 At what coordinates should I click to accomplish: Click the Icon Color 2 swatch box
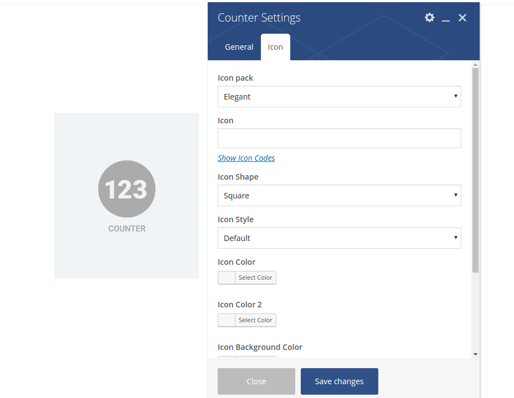coord(227,320)
